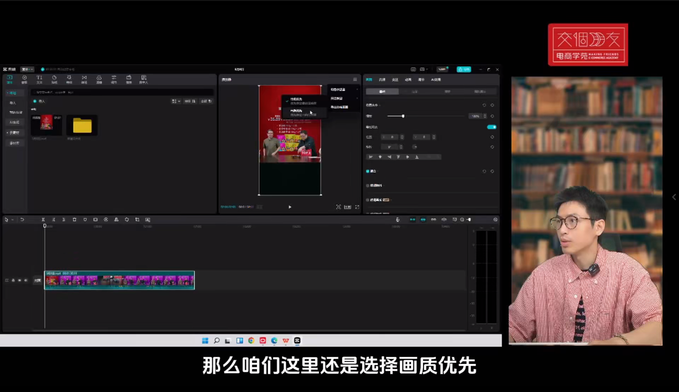Open the Text (文本) panel
This screenshot has width=679, height=392.
(39, 79)
